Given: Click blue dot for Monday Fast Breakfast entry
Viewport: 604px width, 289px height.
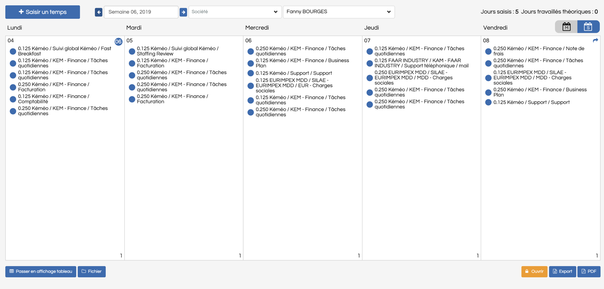Looking at the screenshot, I should pos(13,51).
